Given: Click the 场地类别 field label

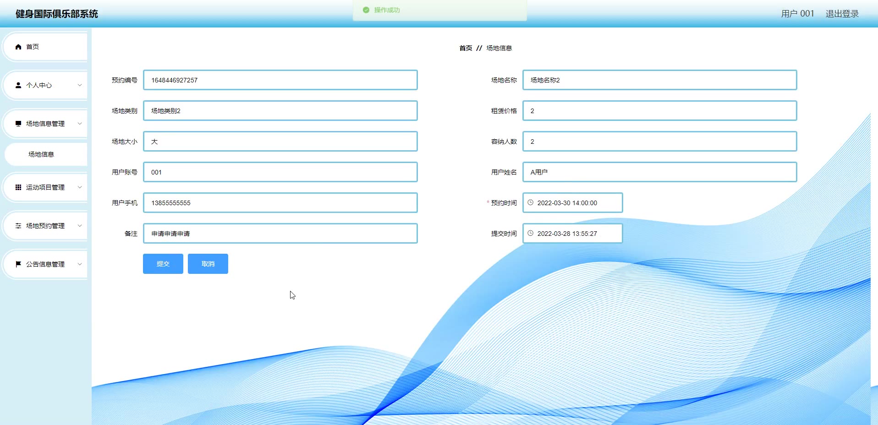Looking at the screenshot, I should (x=125, y=111).
